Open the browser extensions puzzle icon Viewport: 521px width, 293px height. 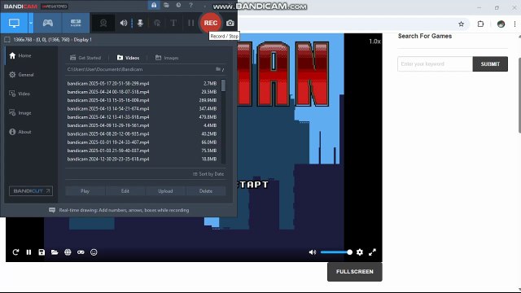coord(480,24)
